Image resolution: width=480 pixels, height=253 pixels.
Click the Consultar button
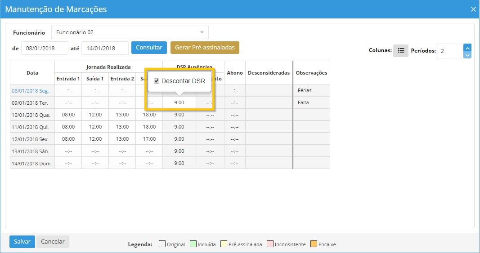(x=149, y=48)
